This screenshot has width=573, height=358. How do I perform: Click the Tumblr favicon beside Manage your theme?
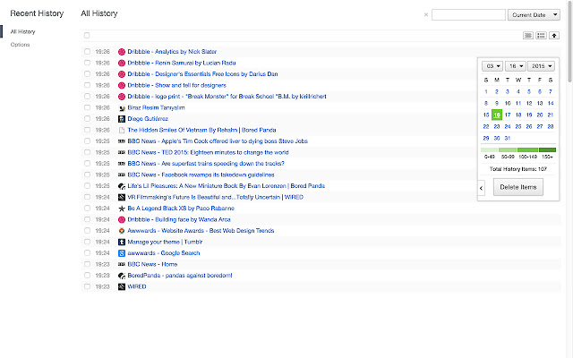click(x=122, y=242)
